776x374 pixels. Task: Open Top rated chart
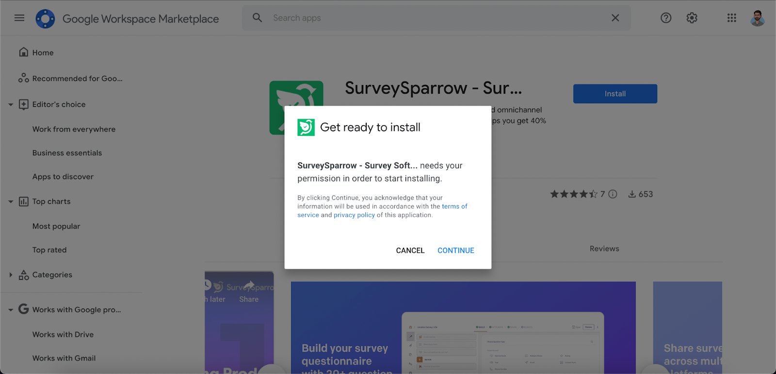(x=49, y=250)
